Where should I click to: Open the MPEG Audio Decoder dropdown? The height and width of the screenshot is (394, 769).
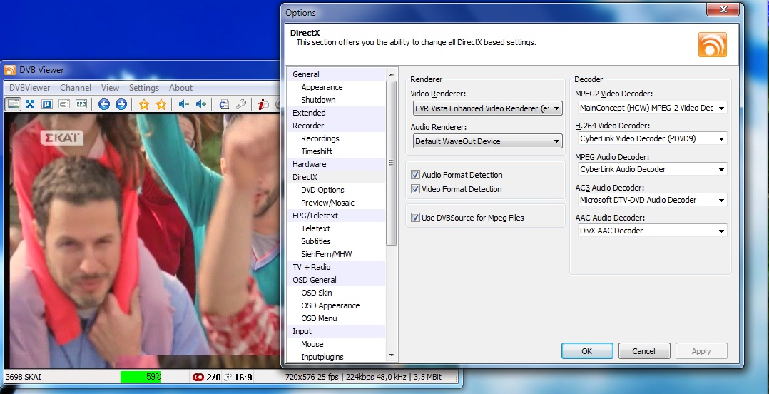pos(652,169)
